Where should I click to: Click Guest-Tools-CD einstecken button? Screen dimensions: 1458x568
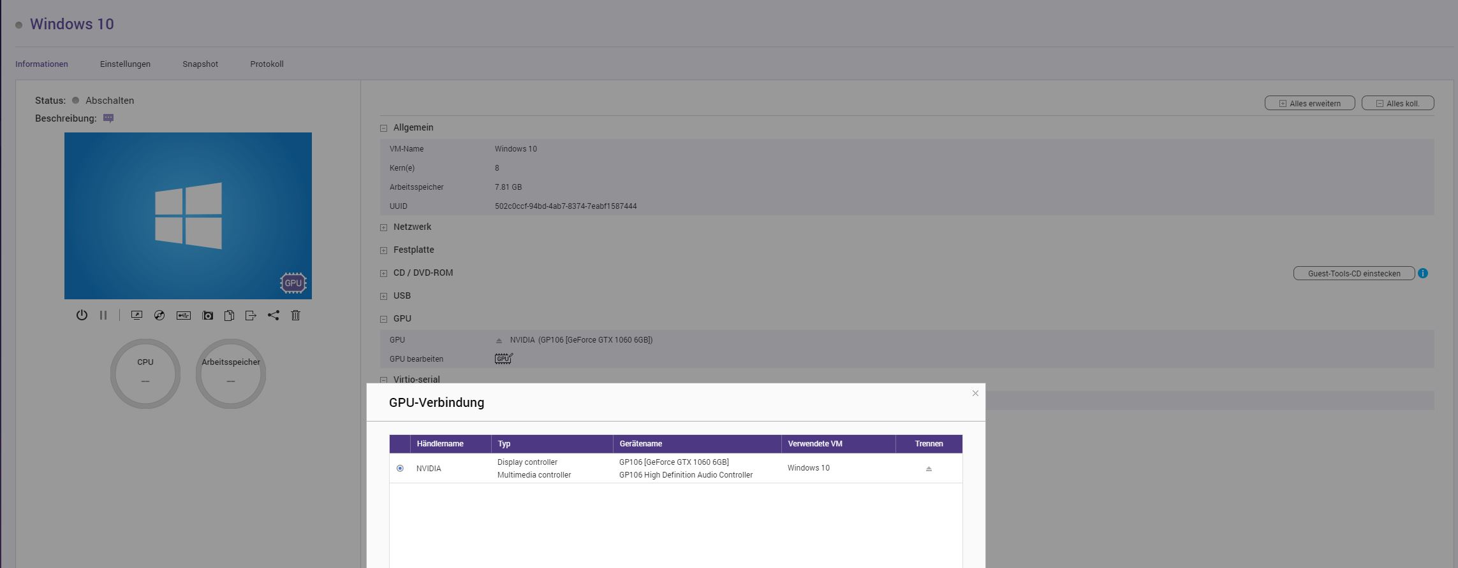(x=1353, y=273)
